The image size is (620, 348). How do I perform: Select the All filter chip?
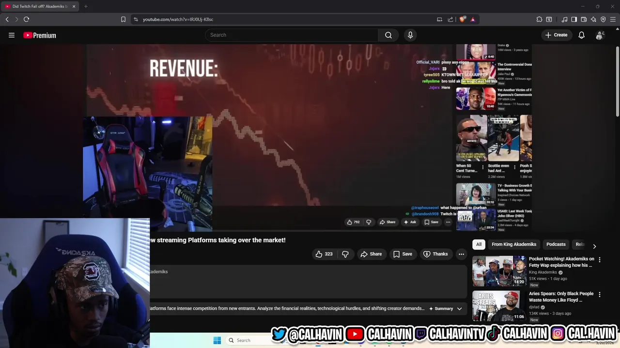[479, 245]
